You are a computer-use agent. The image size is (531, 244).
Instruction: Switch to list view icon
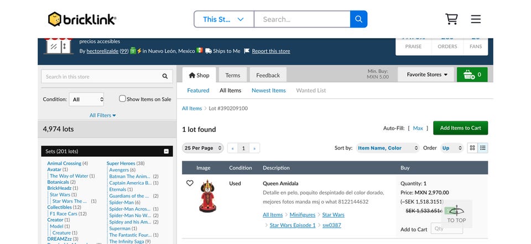point(483,148)
